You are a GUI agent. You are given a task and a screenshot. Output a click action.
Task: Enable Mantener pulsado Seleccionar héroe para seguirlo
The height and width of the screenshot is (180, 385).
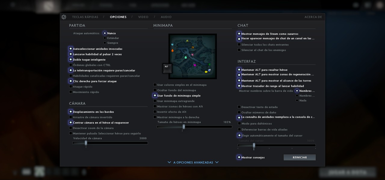coord(71,133)
